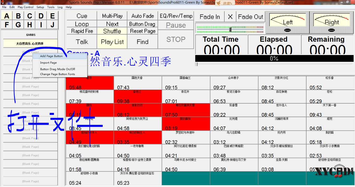Image resolution: width=355 pixels, height=187 pixels.
Task: Play the 罗密欧与朱丽叶 track
Action: tap(186, 137)
